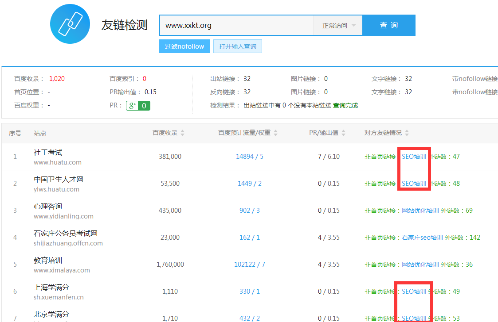Click the 序号 column header
Viewport: 498px width, 322px height.
[15, 133]
